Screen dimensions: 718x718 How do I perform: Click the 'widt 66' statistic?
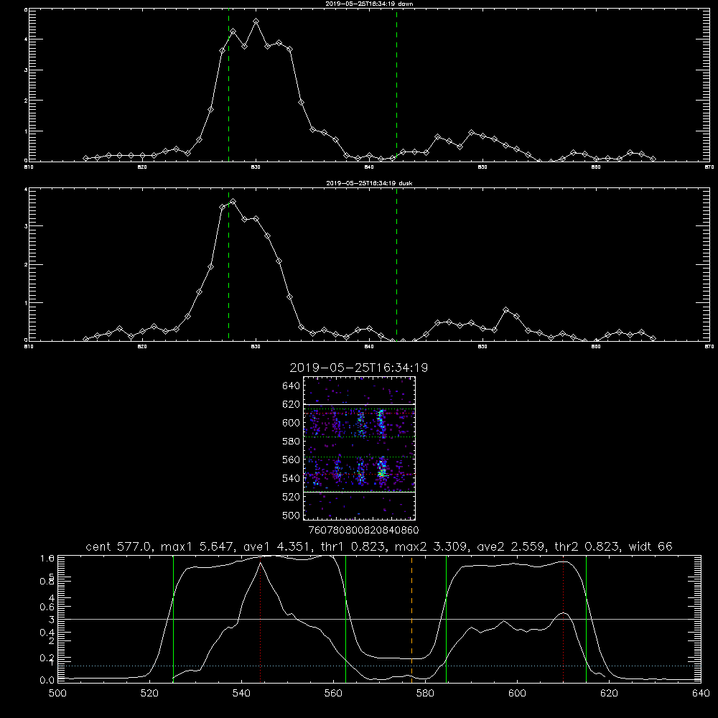coord(651,546)
